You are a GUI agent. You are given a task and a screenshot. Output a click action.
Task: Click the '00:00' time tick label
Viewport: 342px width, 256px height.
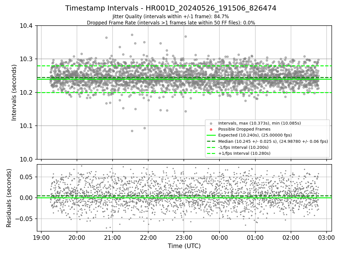[x=219, y=238]
